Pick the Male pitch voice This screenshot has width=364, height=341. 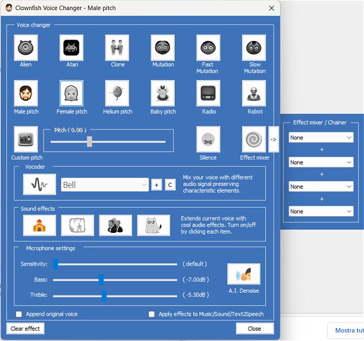pos(26,93)
